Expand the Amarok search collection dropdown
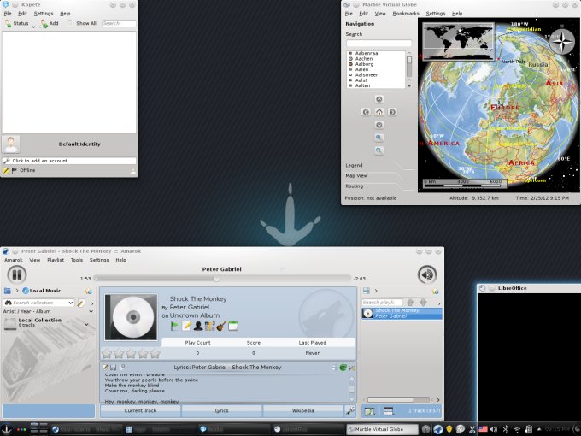 (x=70, y=303)
